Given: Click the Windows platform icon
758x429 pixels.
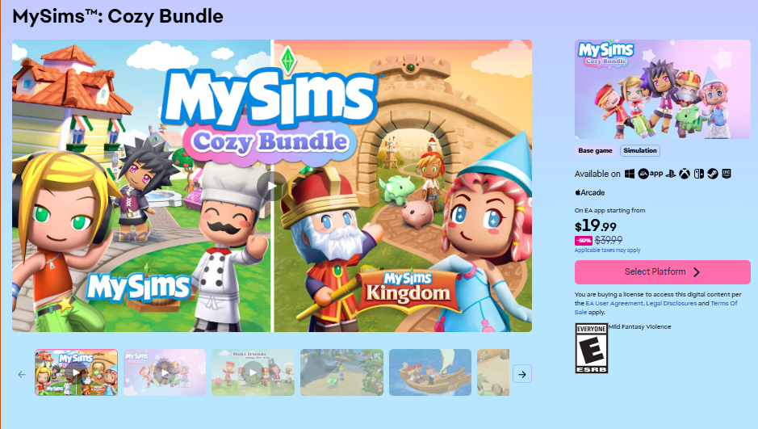Looking at the screenshot, I should 630,174.
